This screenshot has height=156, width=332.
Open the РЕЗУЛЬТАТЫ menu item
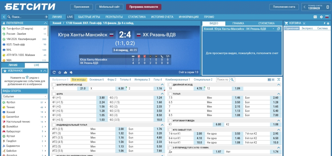[x=114, y=17]
